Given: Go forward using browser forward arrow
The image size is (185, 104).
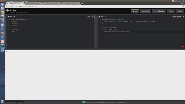Looking at the screenshot, I should click(9, 6).
